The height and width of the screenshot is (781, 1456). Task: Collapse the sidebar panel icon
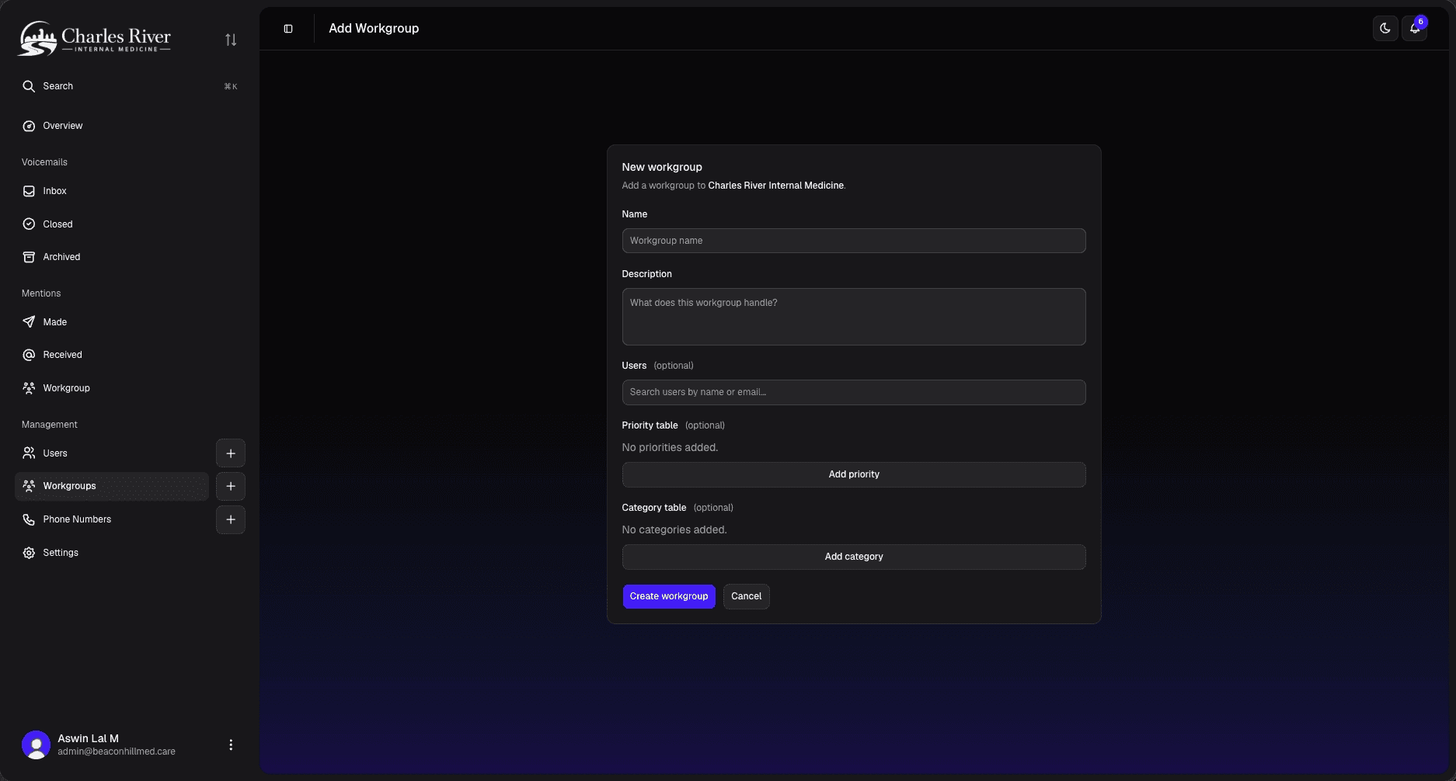click(x=288, y=29)
